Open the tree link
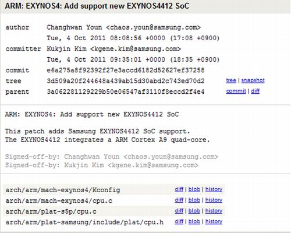This screenshot has height=233, width=291. point(231,80)
